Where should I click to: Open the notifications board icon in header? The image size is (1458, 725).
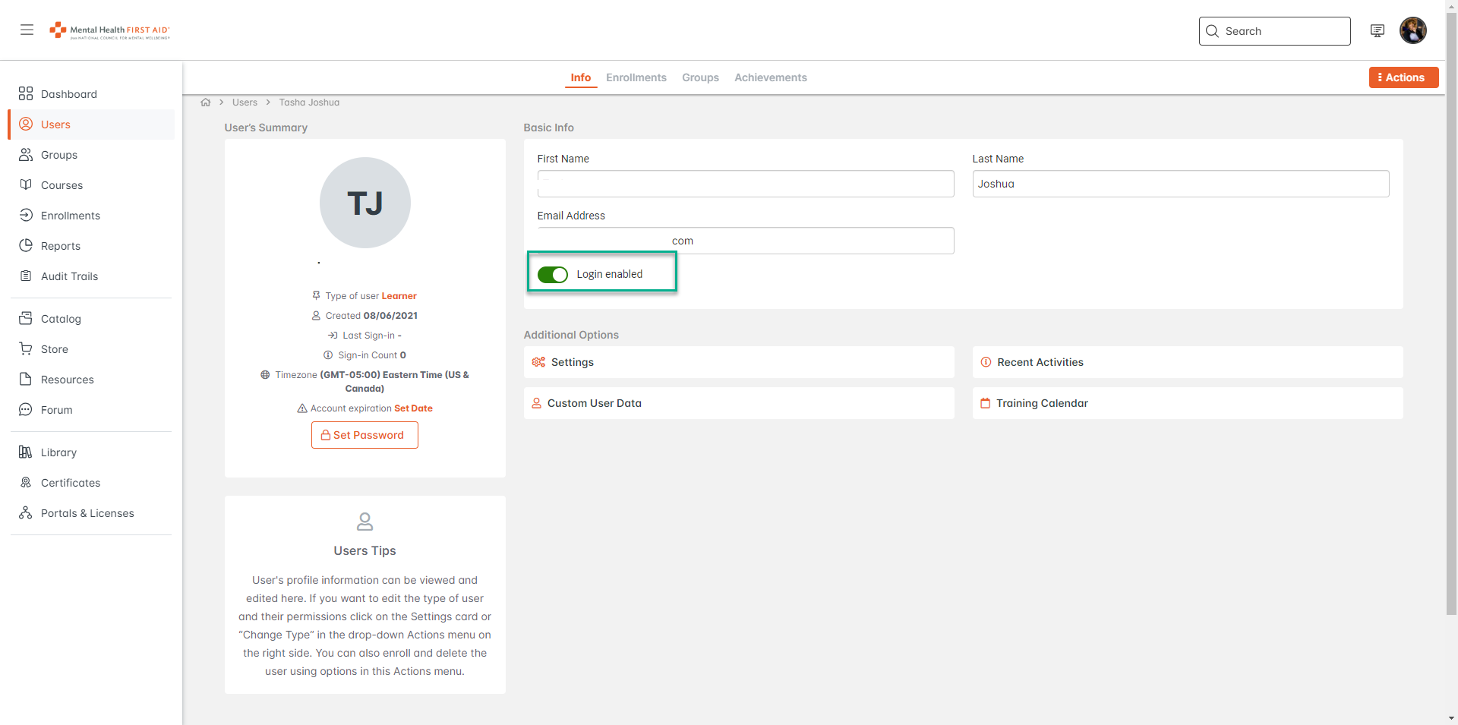pos(1377,31)
